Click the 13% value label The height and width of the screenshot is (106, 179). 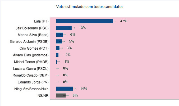(x=82, y=28)
